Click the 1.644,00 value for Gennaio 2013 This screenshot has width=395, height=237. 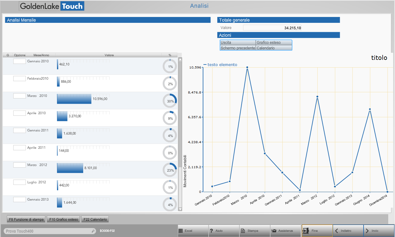point(70,203)
